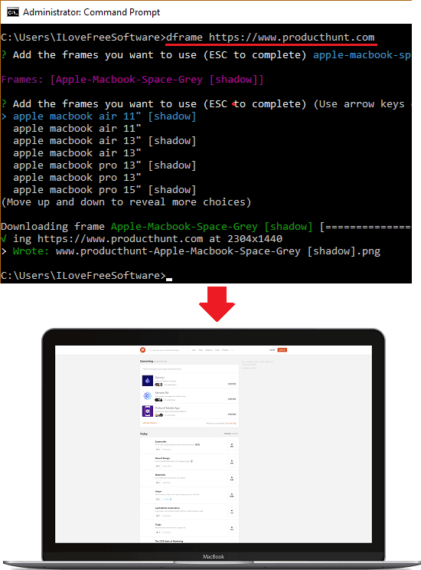This screenshot has width=421, height=570.
Task: Open the Remote PM atom-shaped icon
Action: pos(147,396)
